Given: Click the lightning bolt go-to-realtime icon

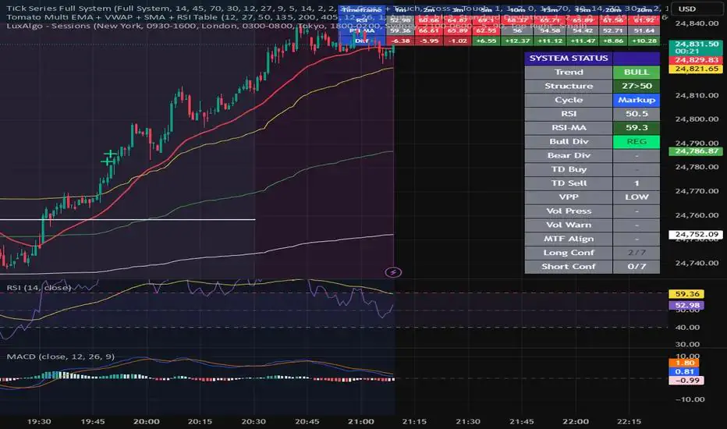Looking at the screenshot, I should 393,272.
